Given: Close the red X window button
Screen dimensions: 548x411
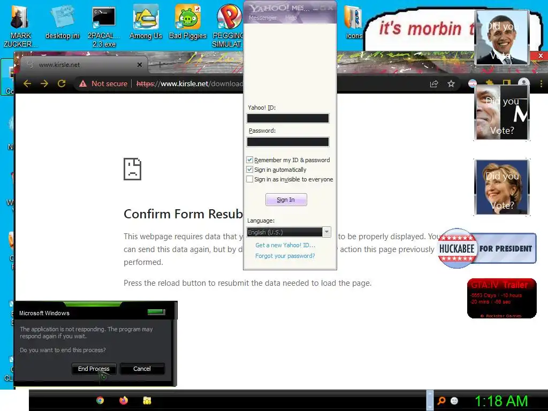Looking at the screenshot, I should tap(541, 56).
